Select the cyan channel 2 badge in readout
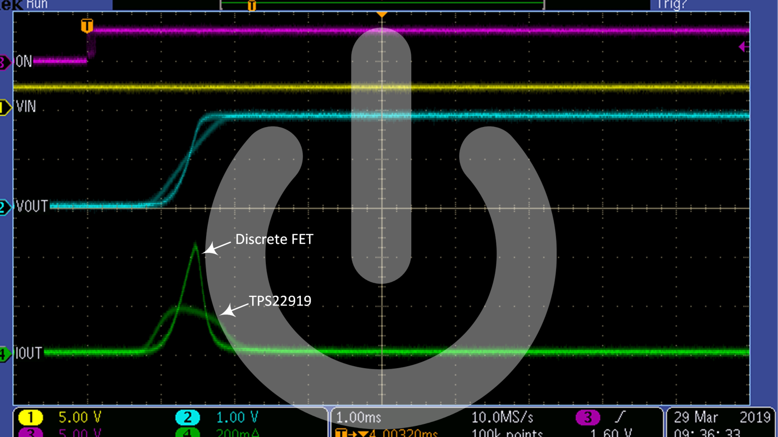The width and height of the screenshot is (778, 437). [x=187, y=418]
